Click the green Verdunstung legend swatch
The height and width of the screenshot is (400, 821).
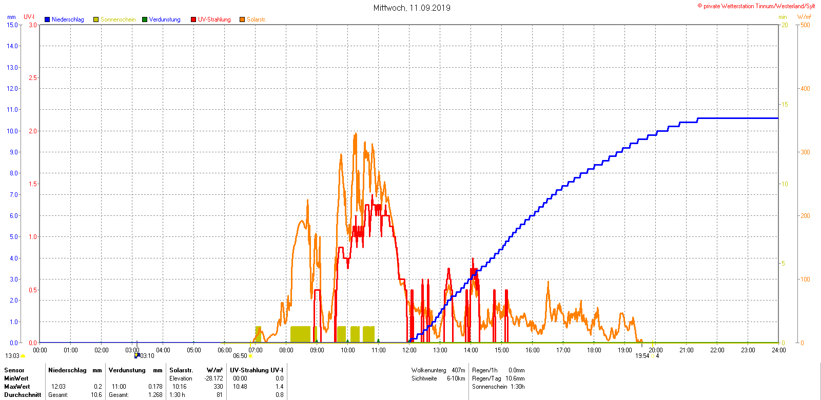point(145,19)
